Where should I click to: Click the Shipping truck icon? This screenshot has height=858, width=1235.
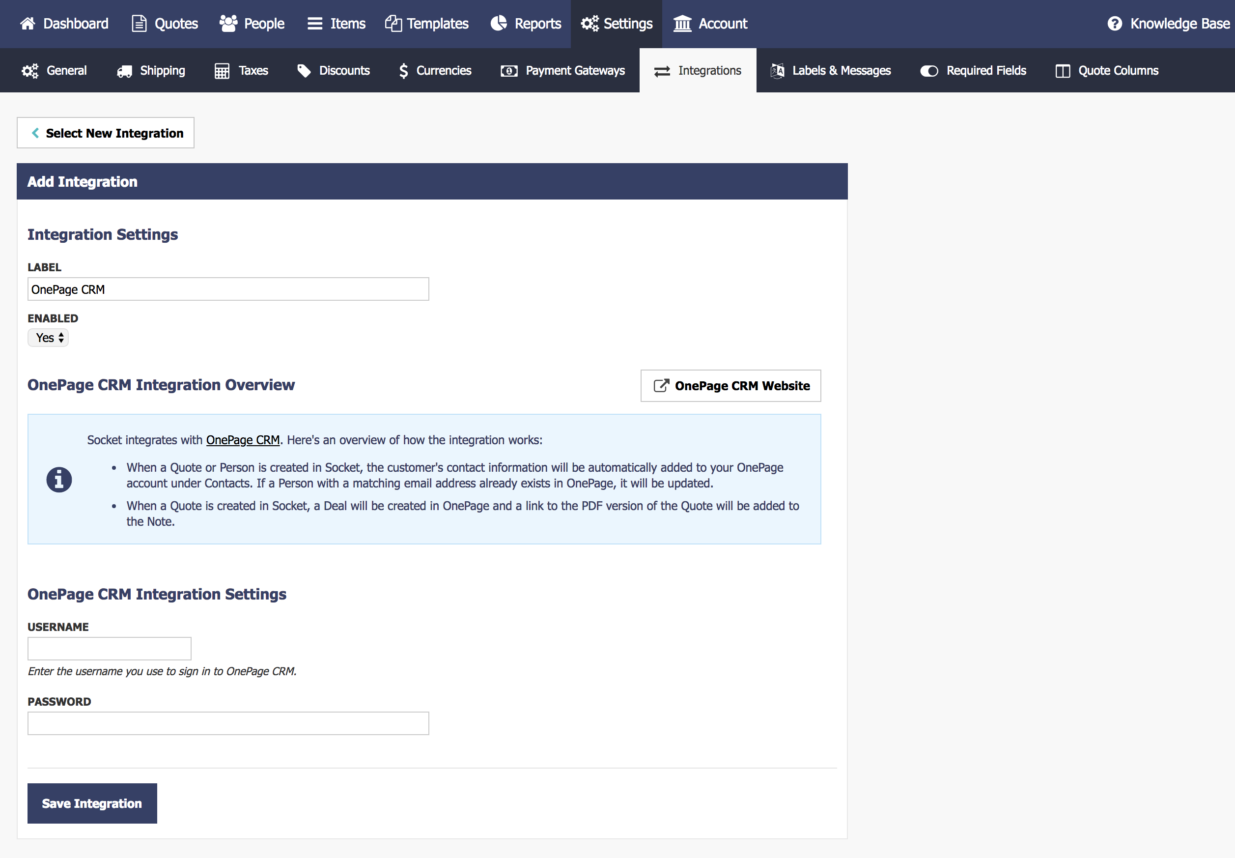[125, 71]
